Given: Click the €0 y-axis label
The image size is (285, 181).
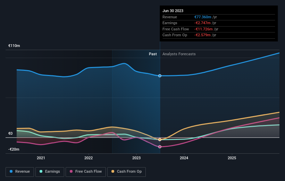Looking at the screenshot, I should [x=10, y=133].
